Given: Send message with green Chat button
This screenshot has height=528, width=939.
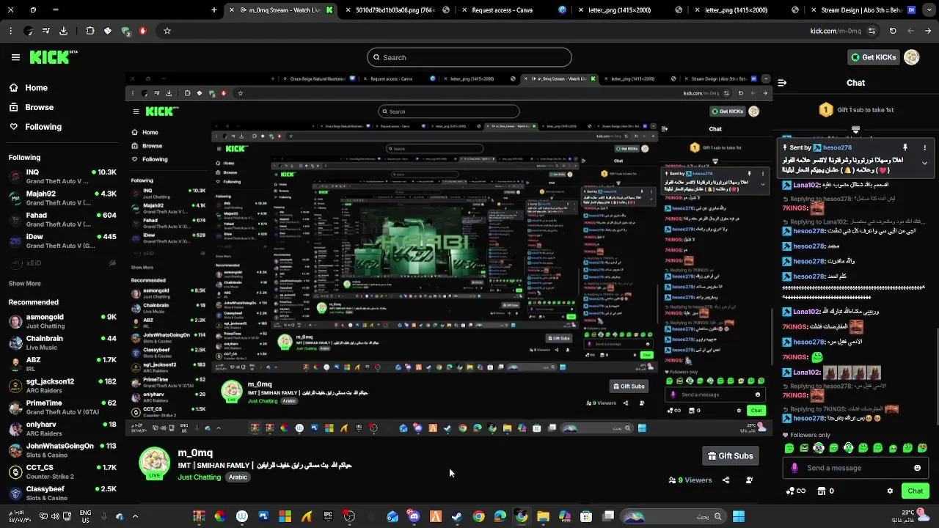Looking at the screenshot, I should 916,491.
